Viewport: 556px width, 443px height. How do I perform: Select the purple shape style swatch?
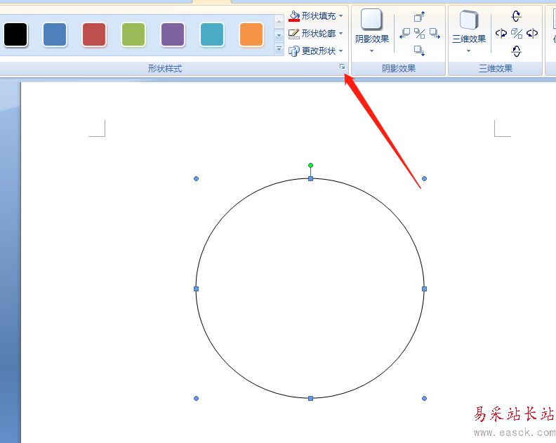click(x=173, y=35)
